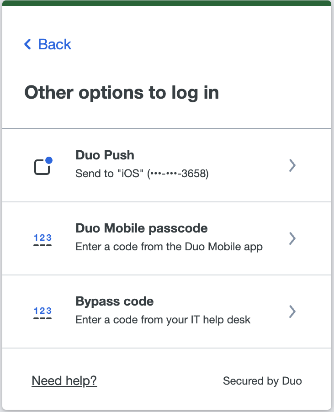
Task: Expand Duo Push with its right chevron
Action: [292, 165]
